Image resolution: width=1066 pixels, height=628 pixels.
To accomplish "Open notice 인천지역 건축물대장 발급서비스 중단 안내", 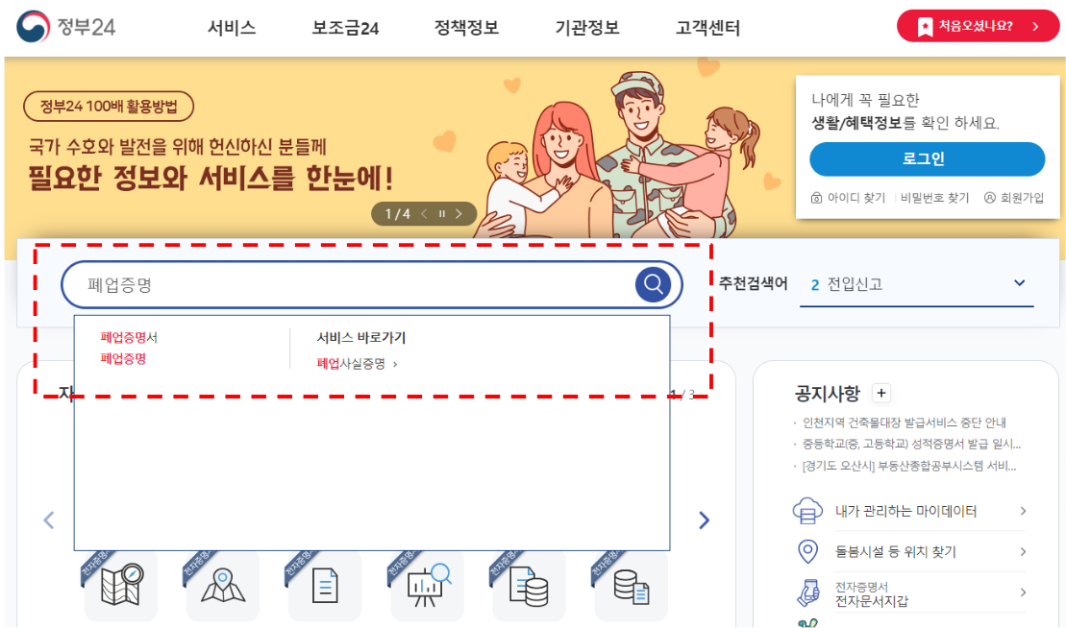I will tap(905, 423).
